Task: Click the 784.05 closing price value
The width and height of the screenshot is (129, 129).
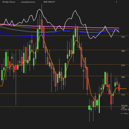Action: click(124, 106)
